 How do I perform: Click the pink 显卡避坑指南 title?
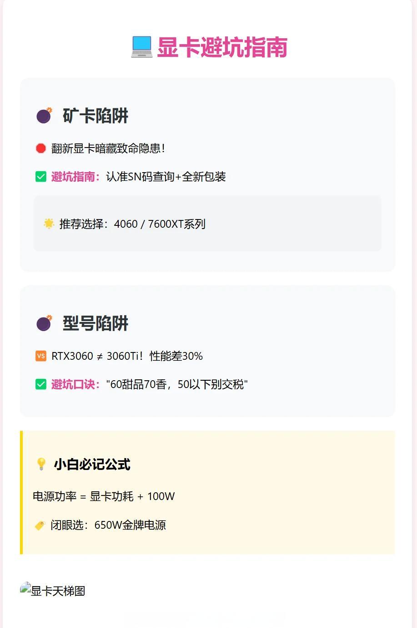222,47
